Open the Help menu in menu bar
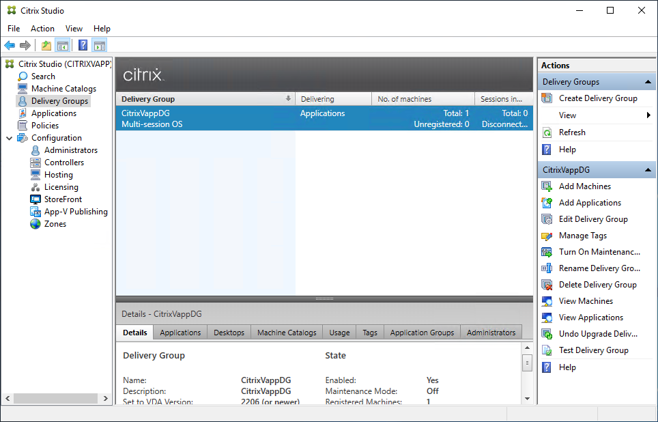658x422 pixels. pos(102,29)
